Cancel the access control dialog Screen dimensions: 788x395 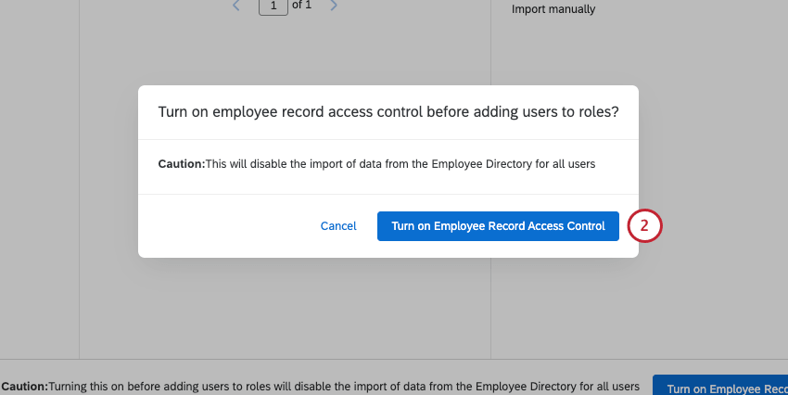pyautogui.click(x=338, y=226)
